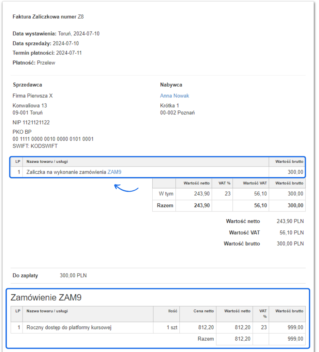Click the blue curved arrow annotation
This screenshot has height=352, width=319.
(127, 188)
